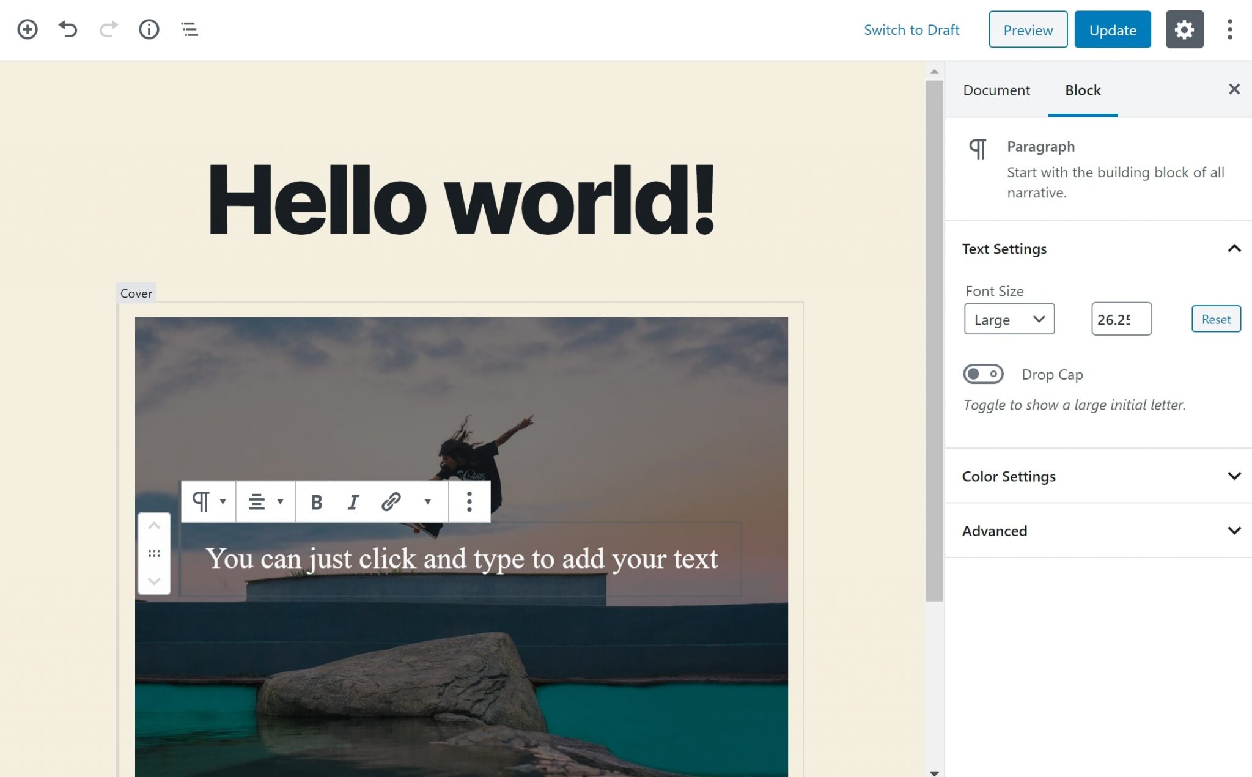Select the bold formatting icon
This screenshot has width=1252, height=777.
coord(316,501)
